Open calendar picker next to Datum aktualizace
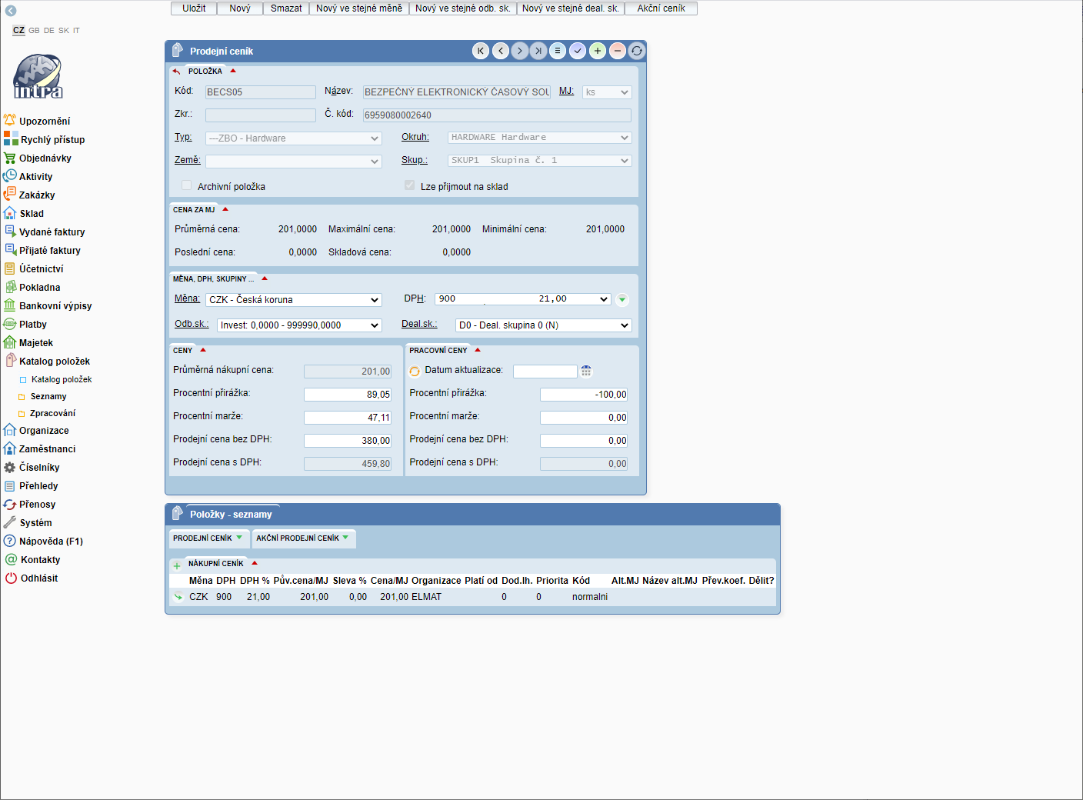This screenshot has width=1083, height=800. click(x=586, y=372)
